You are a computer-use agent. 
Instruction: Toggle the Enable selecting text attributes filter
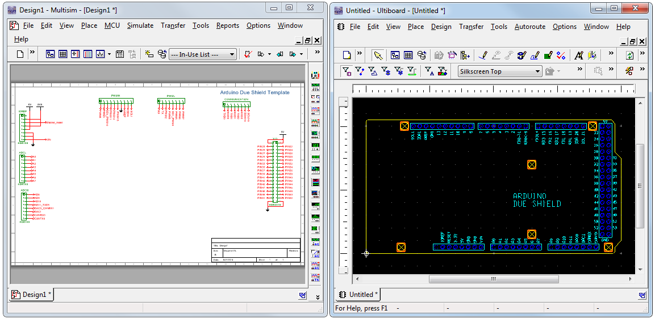point(430,71)
